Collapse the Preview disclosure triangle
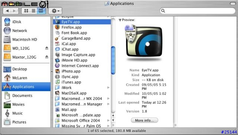The width and height of the screenshot is (238, 135). (120, 20)
